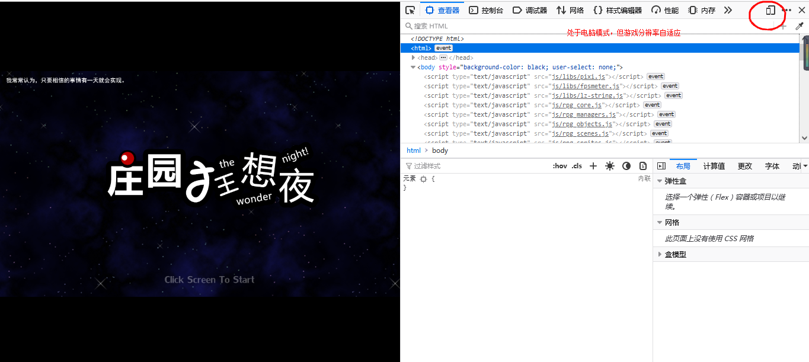Switch to the 网络 network tab
Viewport: 809px width, 362px height.
click(x=570, y=10)
